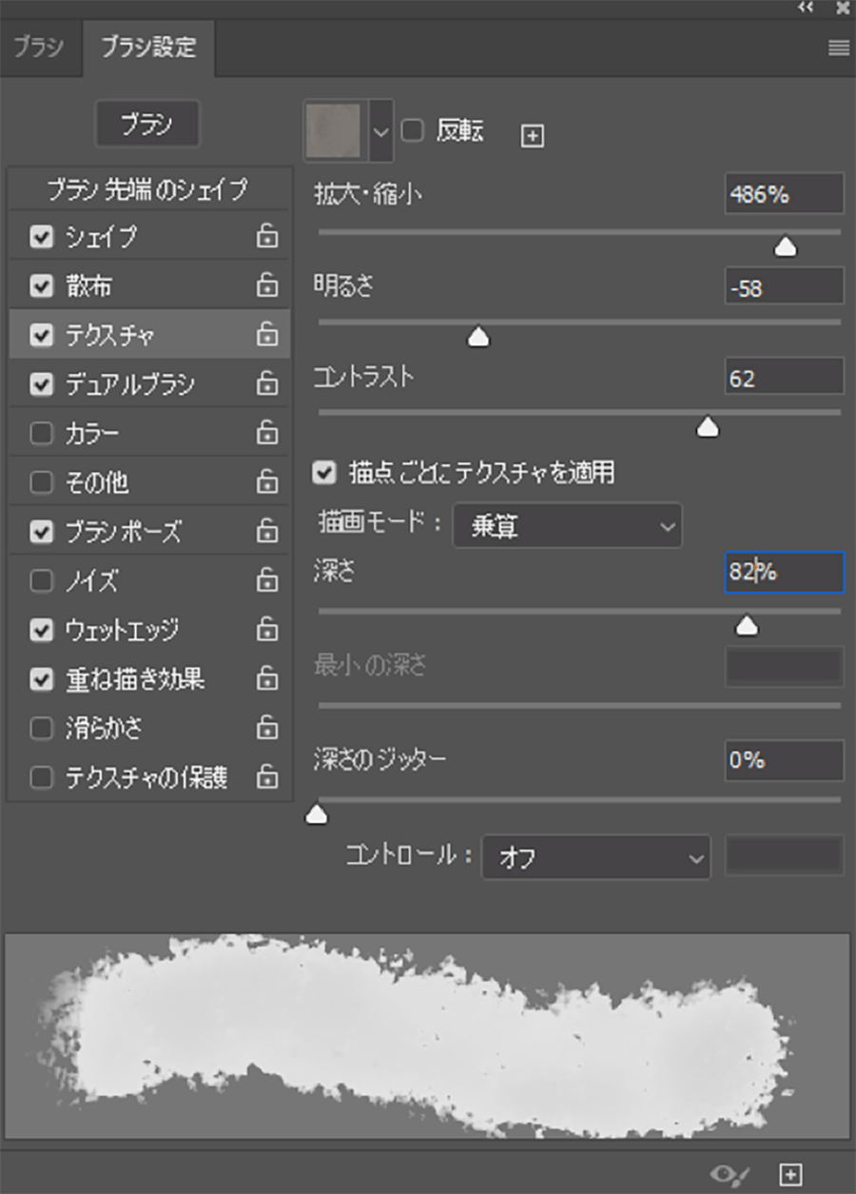Open the コントロール dropdown set to オフ
This screenshot has height=1194, width=856.
tap(596, 858)
